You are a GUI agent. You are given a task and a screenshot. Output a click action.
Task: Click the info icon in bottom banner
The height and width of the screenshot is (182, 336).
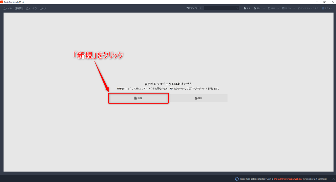pos(237,179)
